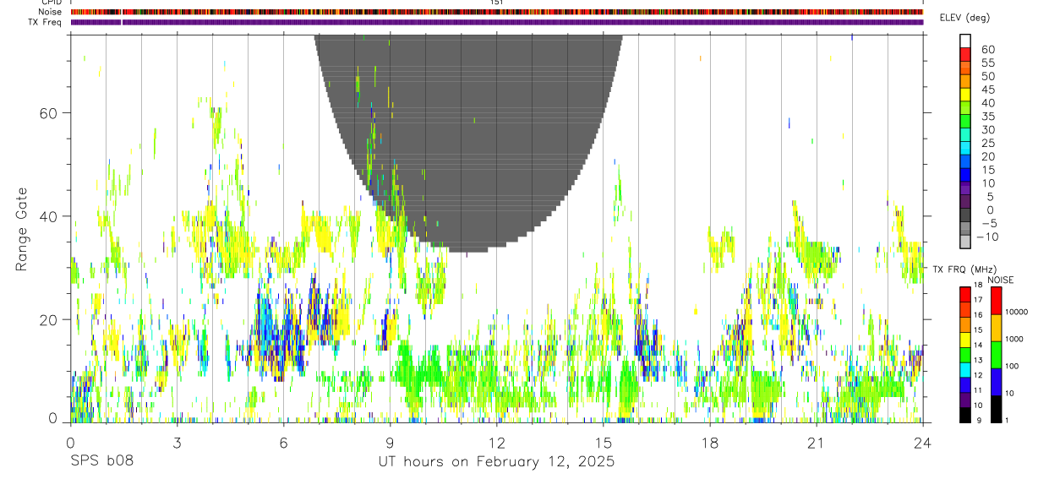Screen dimensions: 1038x479
Task: Click the black bottom segment of the TX FRQ bar
Action: (x=964, y=416)
